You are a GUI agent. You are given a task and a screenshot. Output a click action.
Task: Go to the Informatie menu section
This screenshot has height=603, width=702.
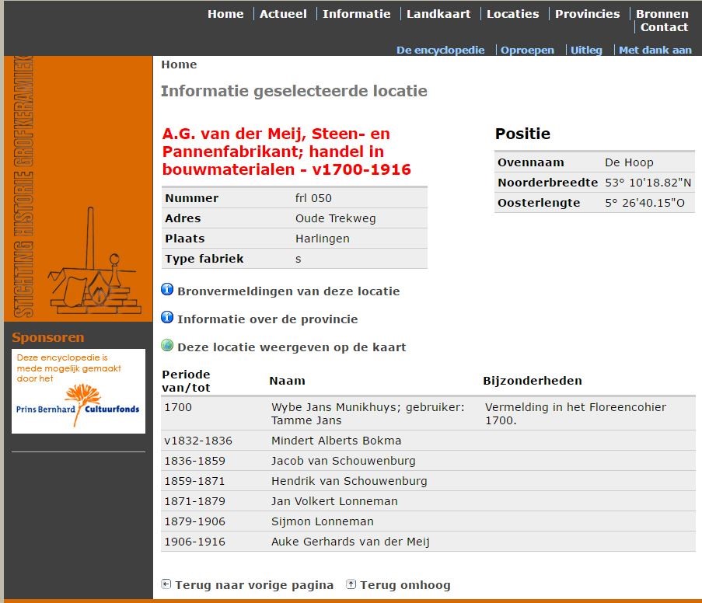(x=356, y=14)
